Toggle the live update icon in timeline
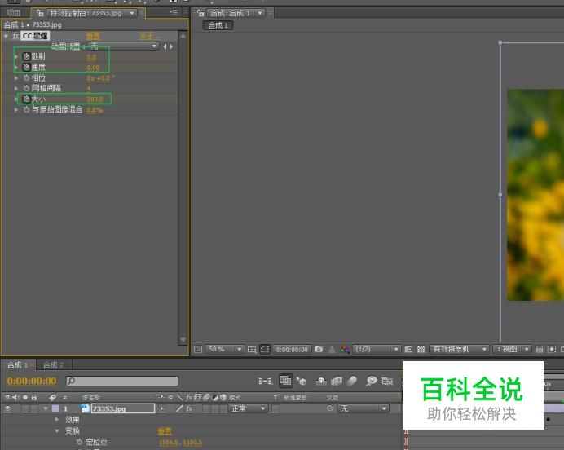The image size is (564, 450). pos(285,380)
